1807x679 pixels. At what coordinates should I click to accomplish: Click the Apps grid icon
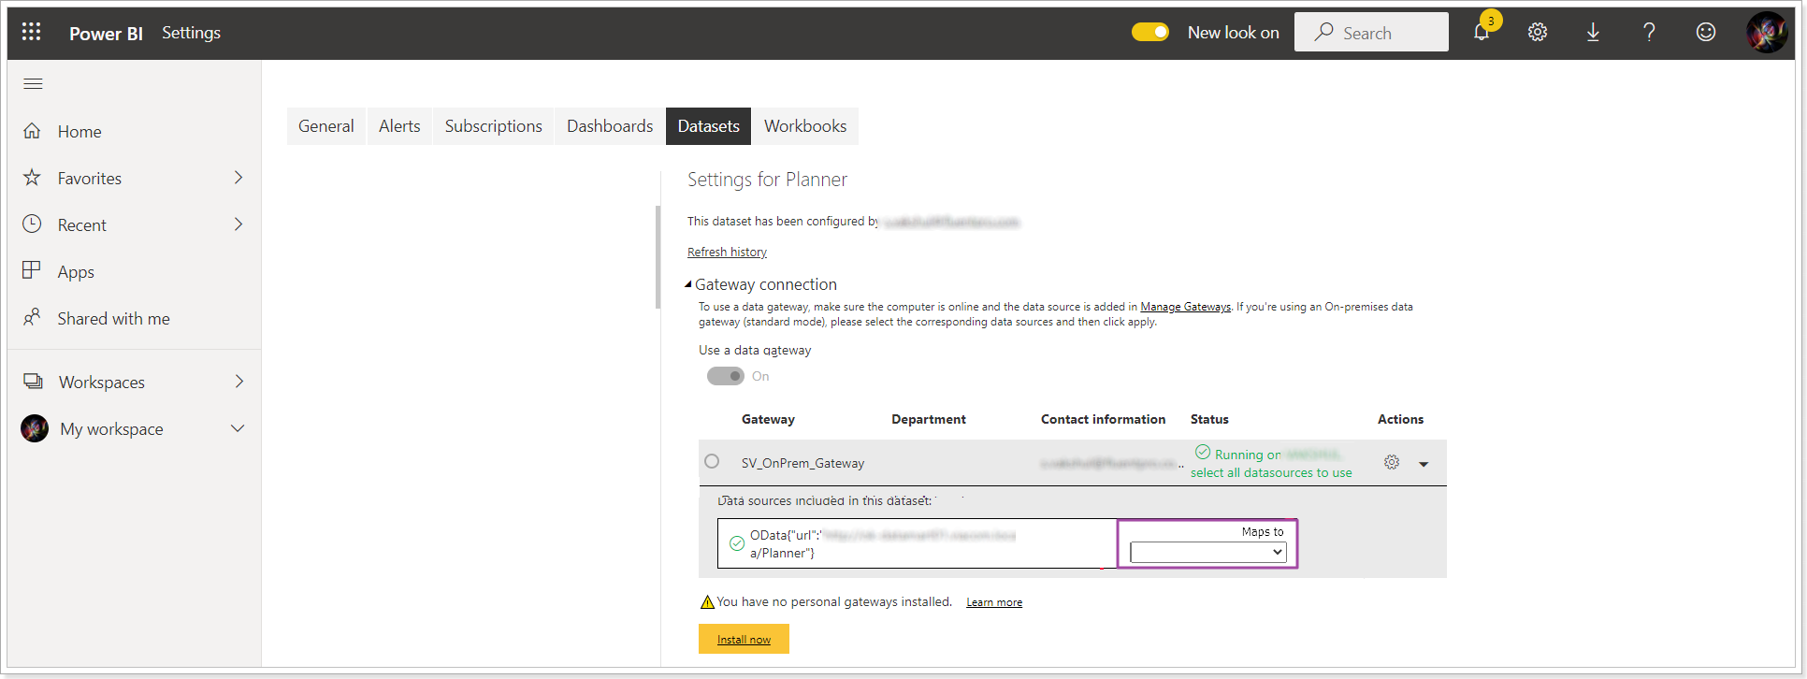tap(32, 270)
